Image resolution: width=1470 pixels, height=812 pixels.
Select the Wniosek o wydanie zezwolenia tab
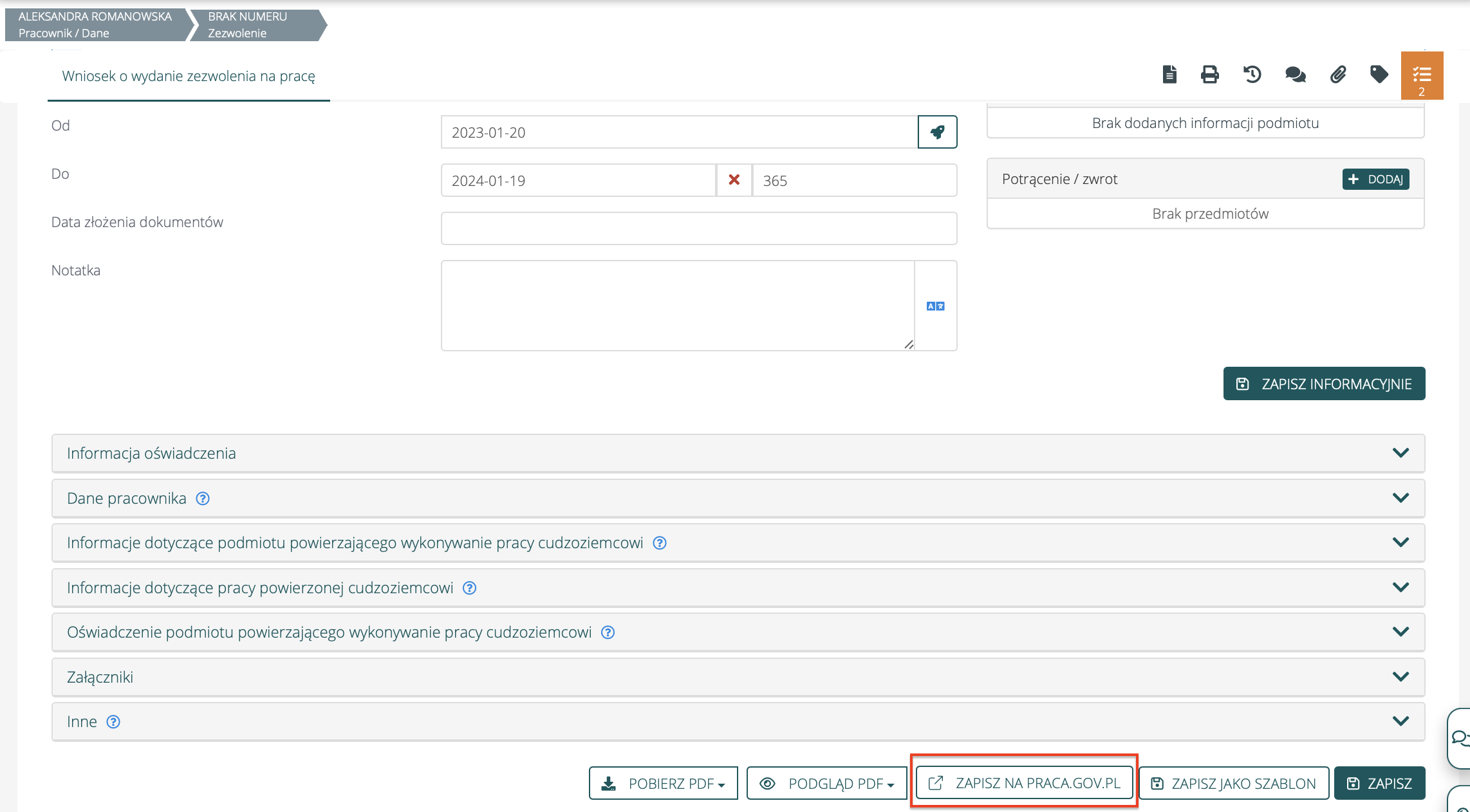coord(189,76)
